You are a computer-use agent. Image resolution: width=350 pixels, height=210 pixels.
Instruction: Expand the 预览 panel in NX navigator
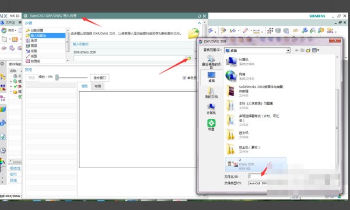click(13, 180)
